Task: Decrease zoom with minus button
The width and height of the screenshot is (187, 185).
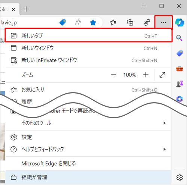Action: [113, 75]
